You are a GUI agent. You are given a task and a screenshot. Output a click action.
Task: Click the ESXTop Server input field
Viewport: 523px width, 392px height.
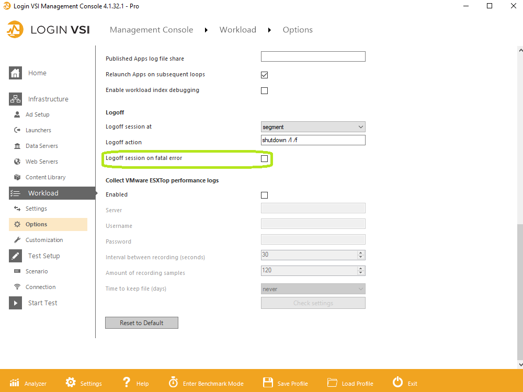point(313,208)
